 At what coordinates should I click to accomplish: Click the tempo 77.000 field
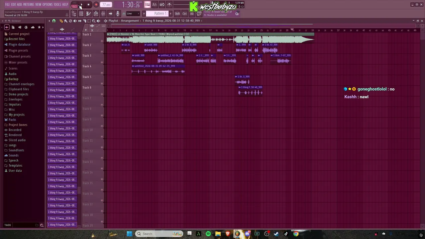coord(106,5)
